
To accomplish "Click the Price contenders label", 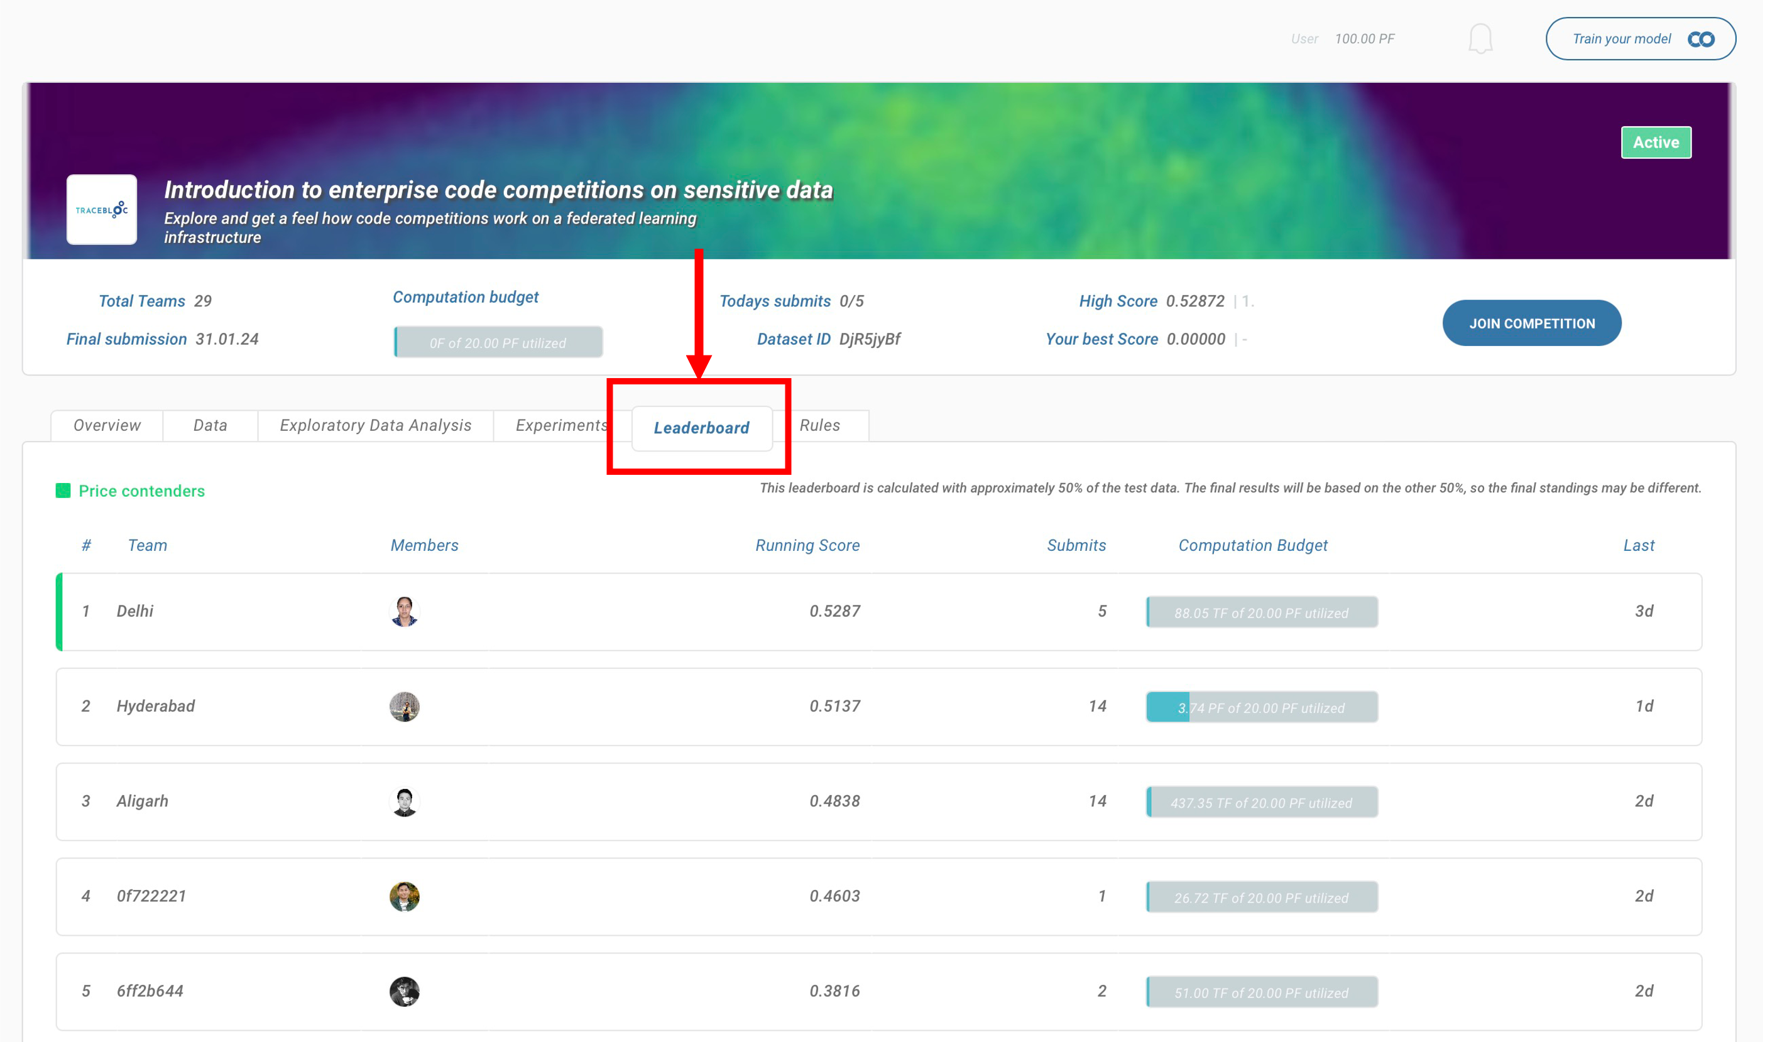I will pyautogui.click(x=141, y=491).
